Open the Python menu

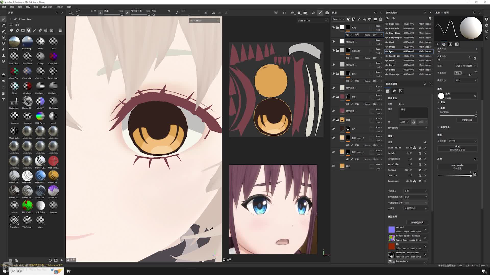tap(59, 7)
